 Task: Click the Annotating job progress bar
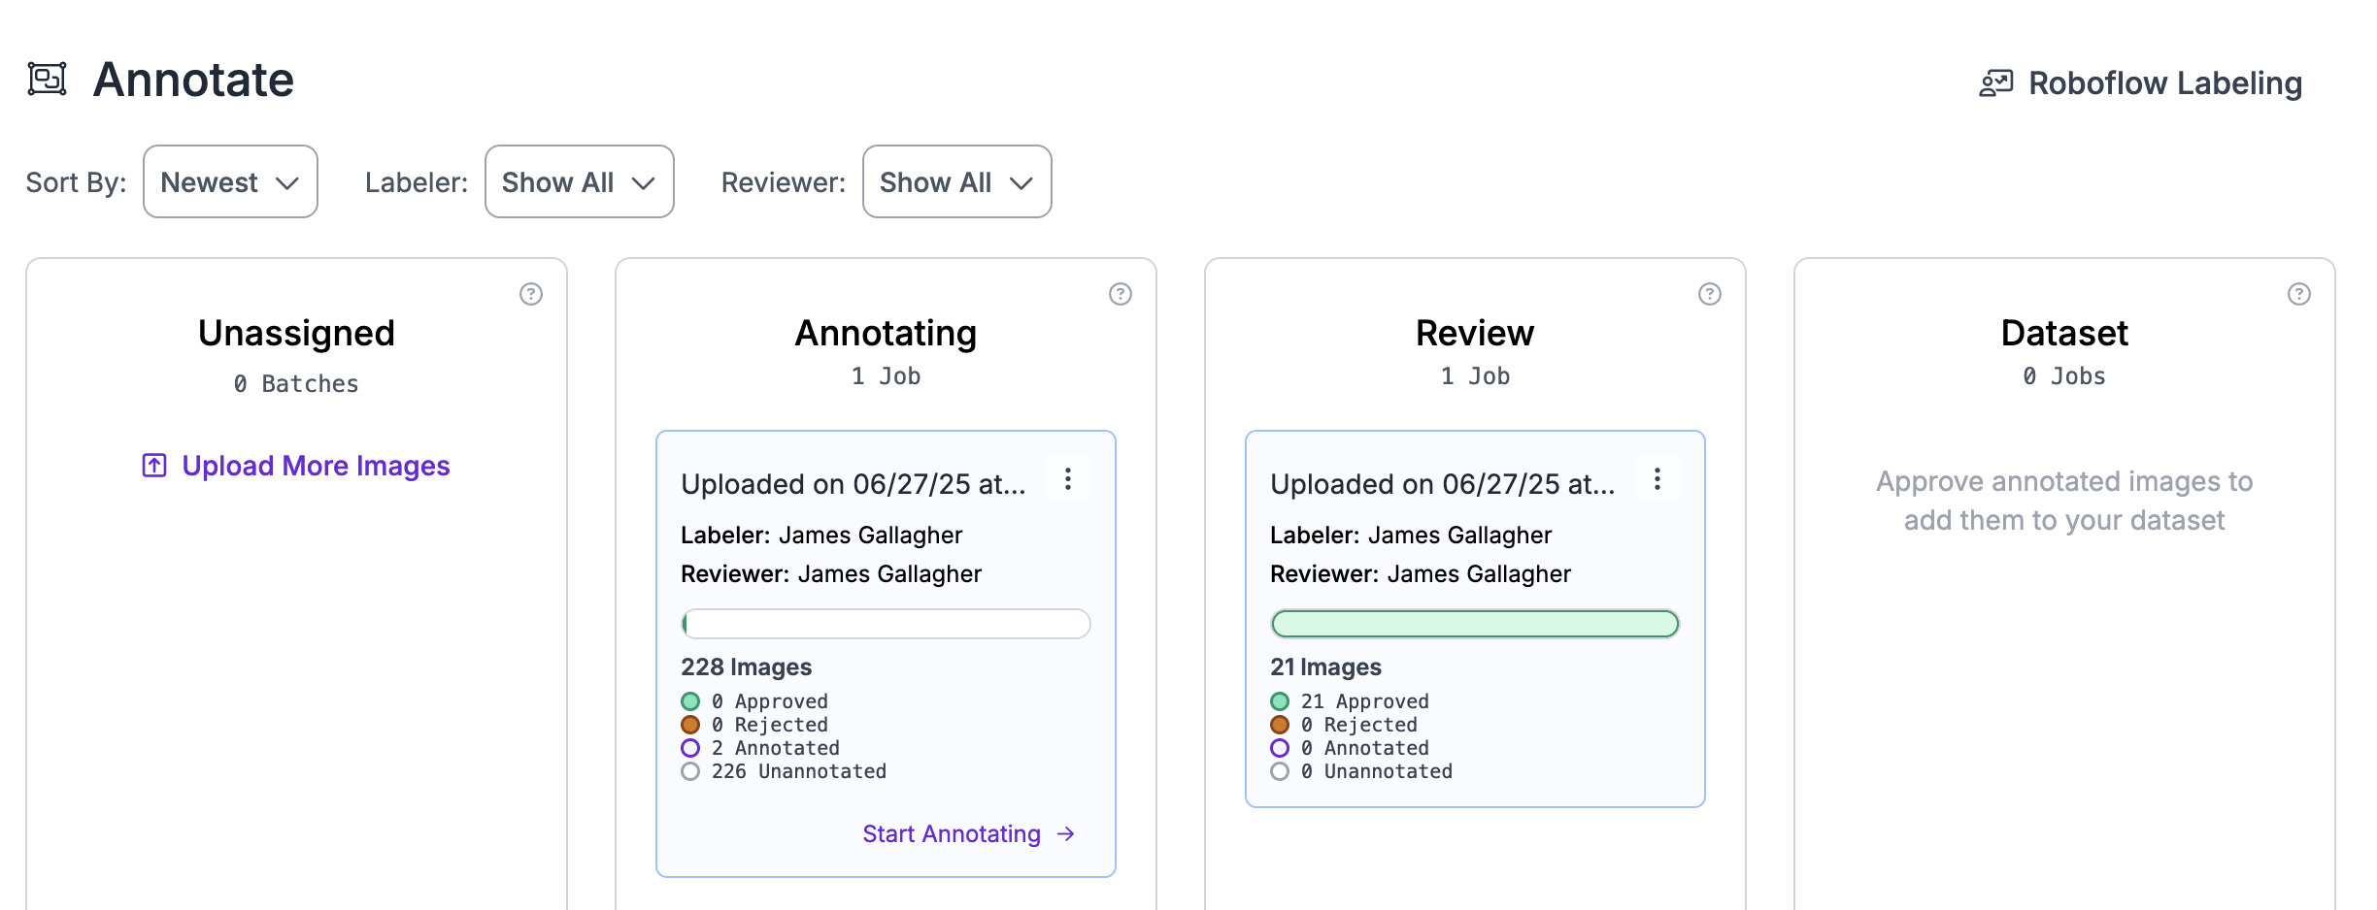[886, 624]
